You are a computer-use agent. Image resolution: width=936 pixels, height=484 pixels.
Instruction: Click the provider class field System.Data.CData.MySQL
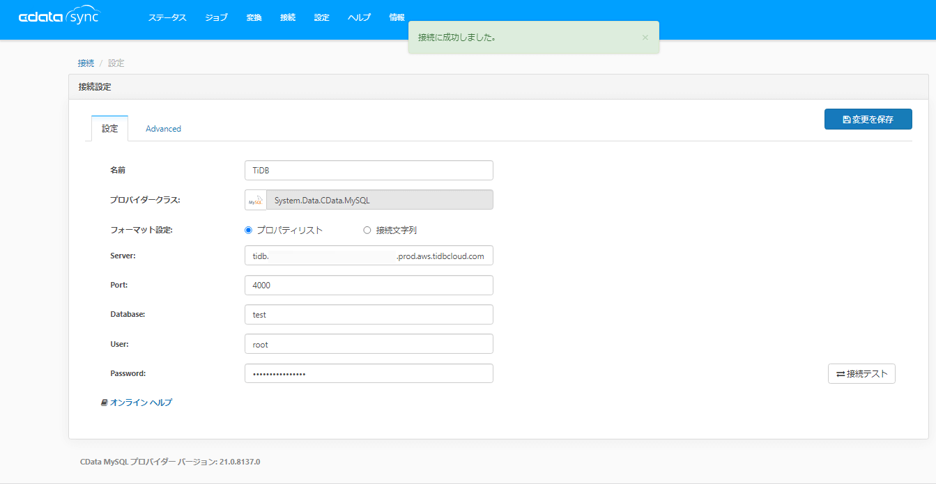click(x=380, y=201)
